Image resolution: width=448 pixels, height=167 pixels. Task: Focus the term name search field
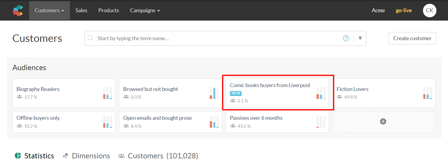[217, 38]
